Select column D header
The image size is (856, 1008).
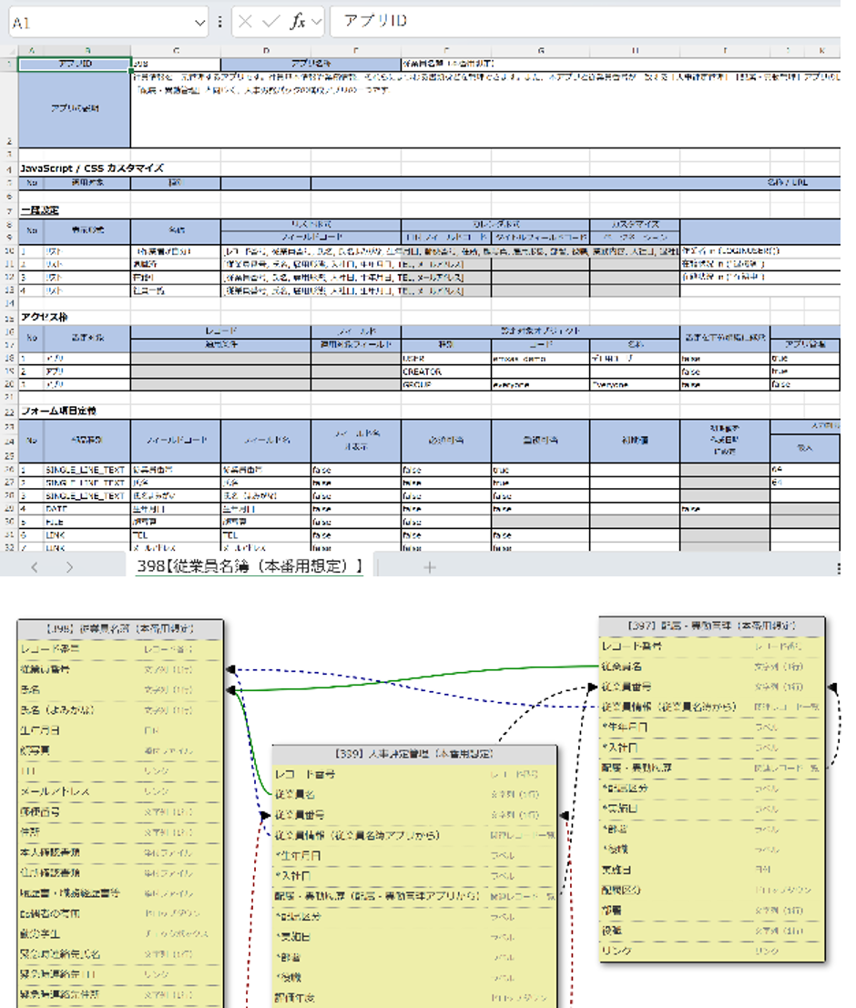pos(266,52)
